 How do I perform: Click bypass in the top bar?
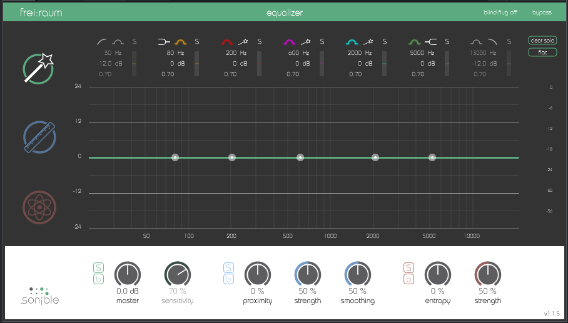click(542, 12)
